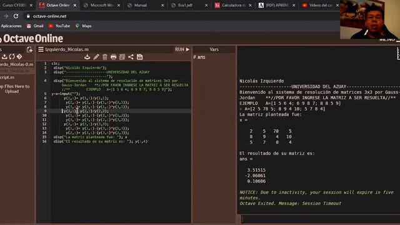The width and height of the screenshot is (400, 225).
Task: Save the file with the floppy disk icon
Action: click(139, 57)
